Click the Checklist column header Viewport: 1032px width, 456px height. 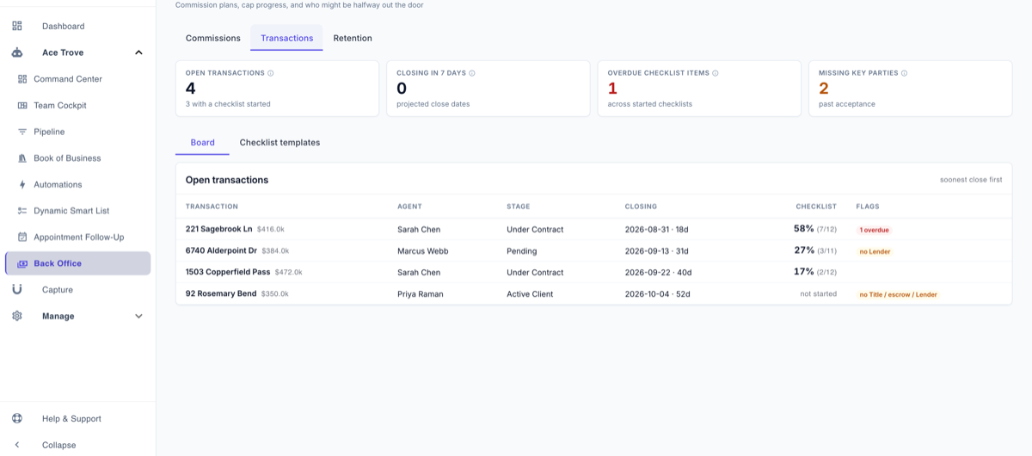point(816,206)
